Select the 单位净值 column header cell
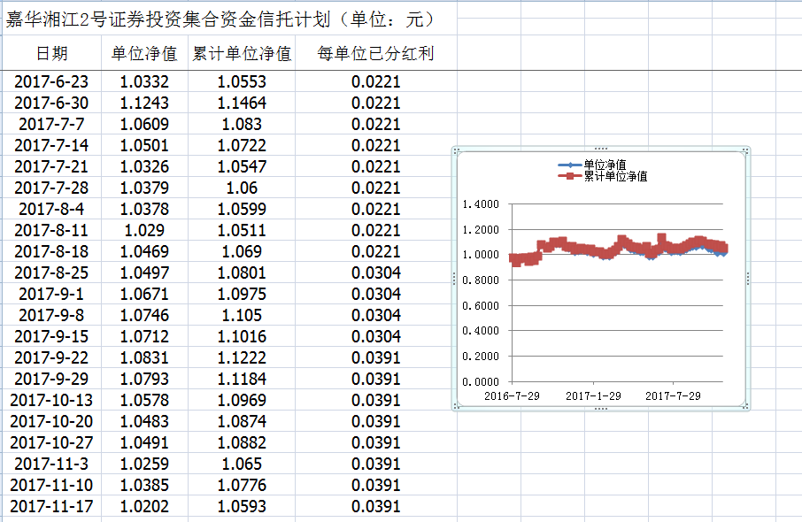This screenshot has height=522, width=802. pyautogui.click(x=144, y=54)
